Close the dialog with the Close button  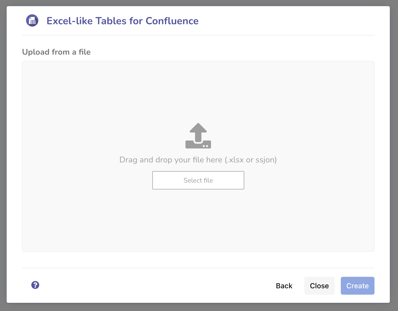(x=319, y=286)
